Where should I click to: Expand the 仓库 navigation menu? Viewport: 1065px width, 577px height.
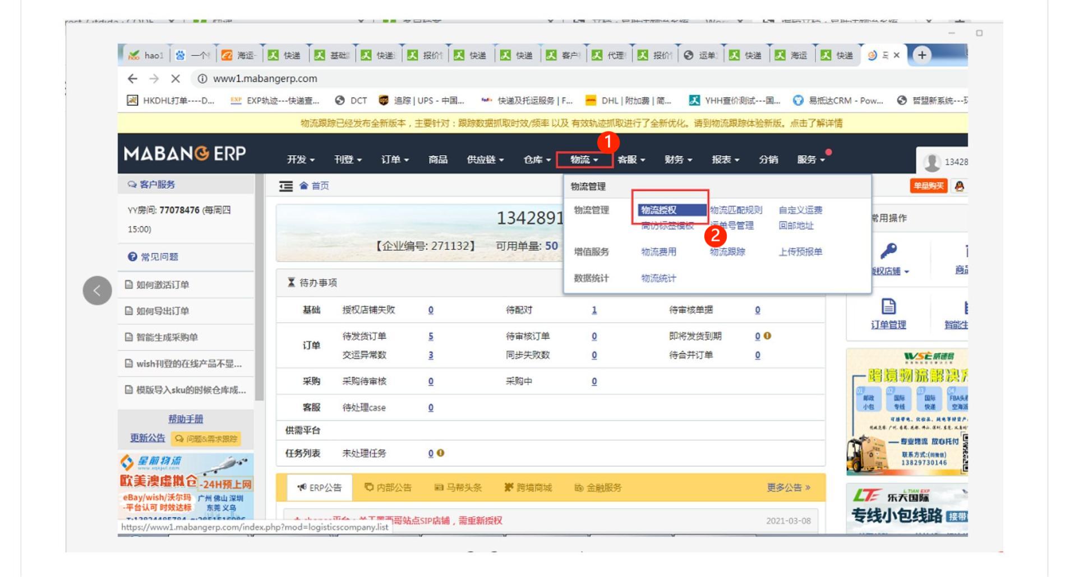[537, 160]
